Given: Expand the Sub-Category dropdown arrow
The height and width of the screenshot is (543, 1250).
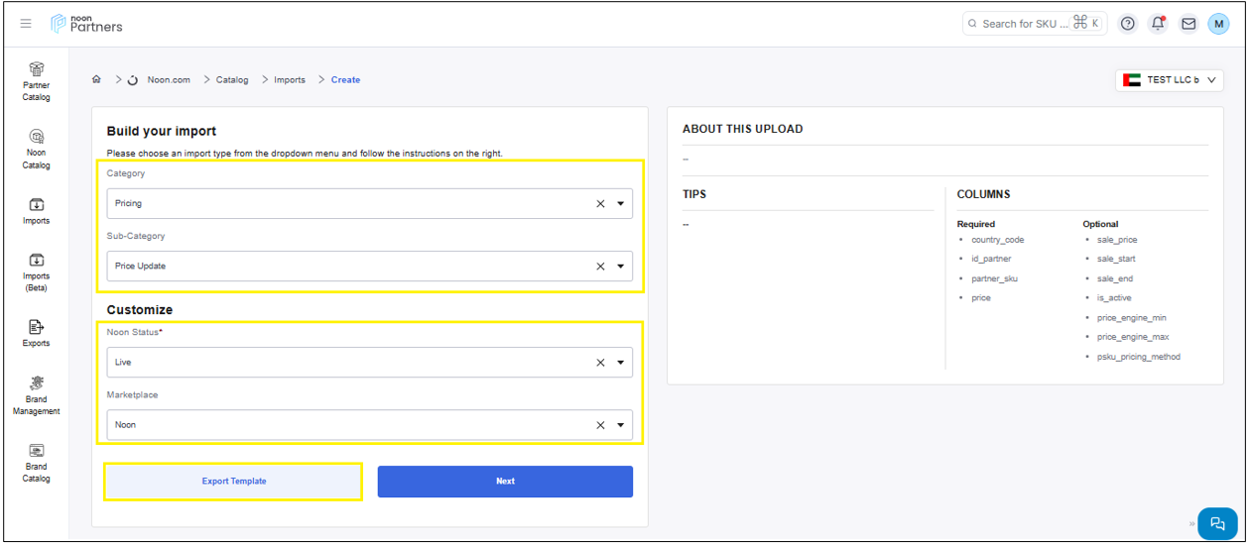Looking at the screenshot, I should pos(621,267).
